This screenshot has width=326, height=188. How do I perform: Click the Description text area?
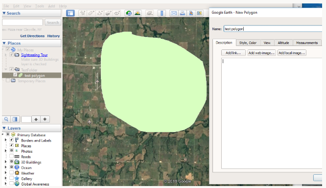272,113
